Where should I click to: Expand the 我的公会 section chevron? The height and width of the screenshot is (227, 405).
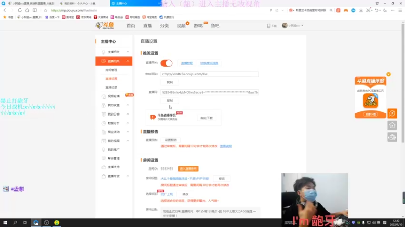tap(128, 114)
